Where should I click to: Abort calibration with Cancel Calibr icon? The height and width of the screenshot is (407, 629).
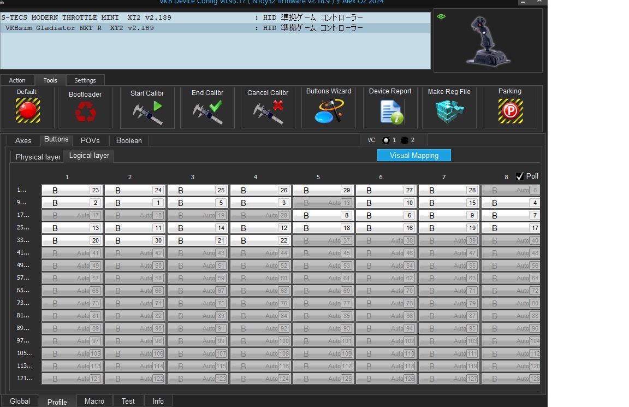[x=269, y=113]
